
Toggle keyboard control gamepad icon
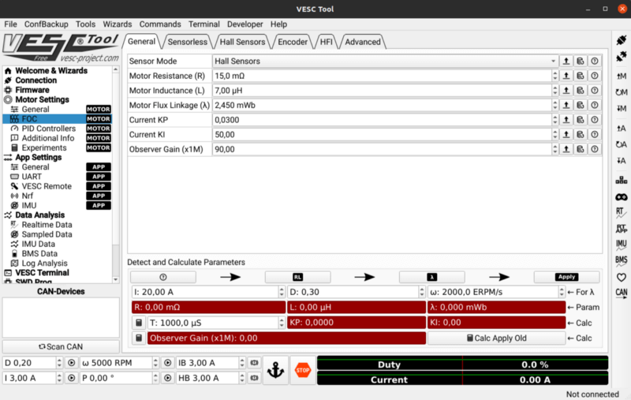[621, 196]
